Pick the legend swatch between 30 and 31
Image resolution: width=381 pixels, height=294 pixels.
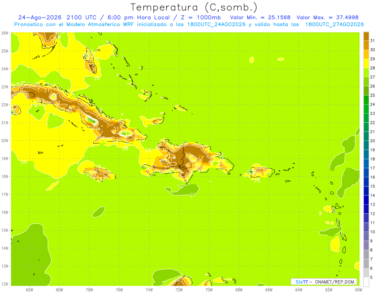click(366, 45)
